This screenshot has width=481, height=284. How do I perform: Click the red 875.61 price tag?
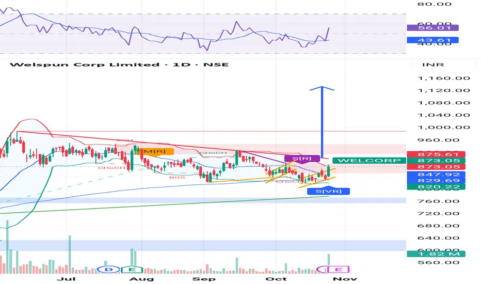[x=436, y=154]
